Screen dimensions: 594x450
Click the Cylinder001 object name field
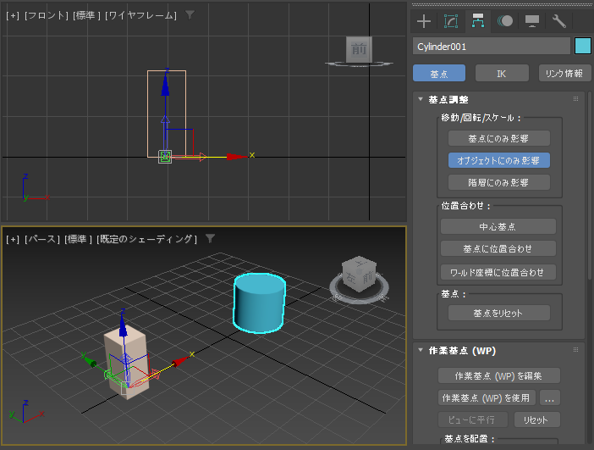[491, 47]
